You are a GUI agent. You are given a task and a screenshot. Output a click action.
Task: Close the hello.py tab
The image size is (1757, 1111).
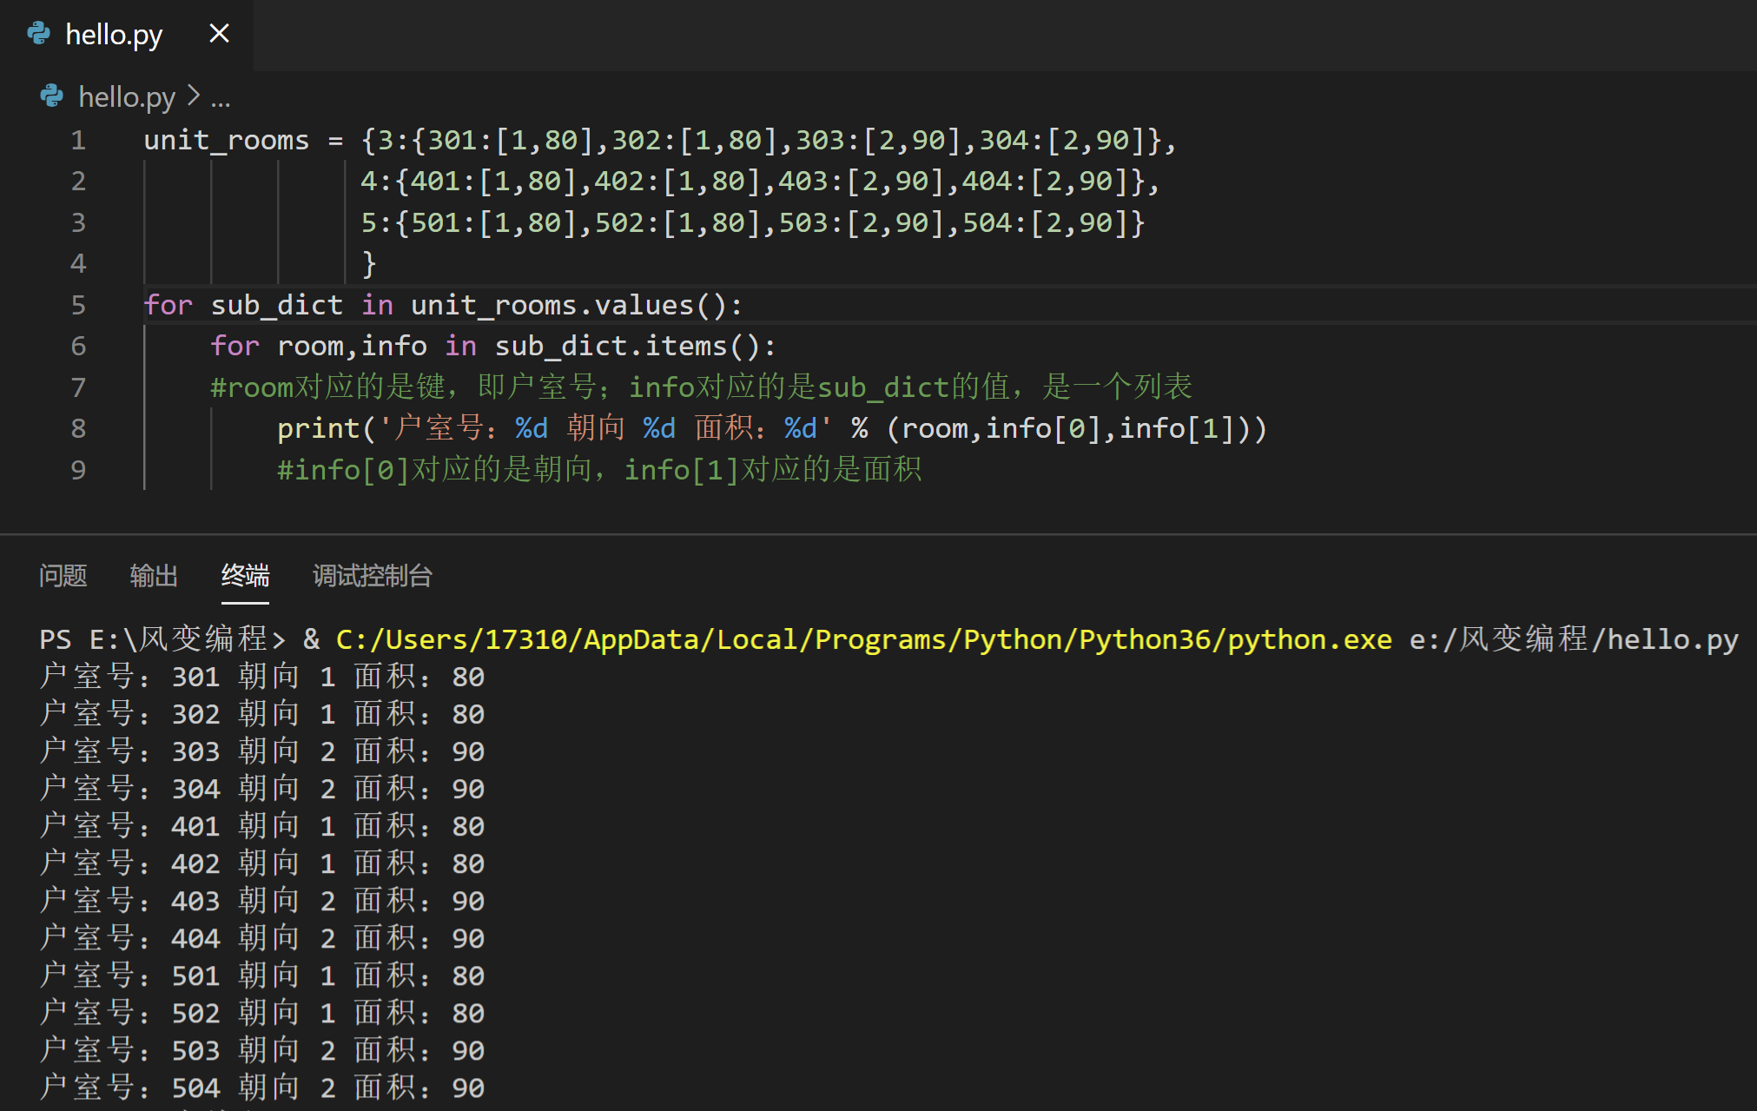[219, 34]
